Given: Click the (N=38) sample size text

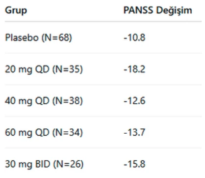Looking at the screenshot, I should [x=67, y=101].
